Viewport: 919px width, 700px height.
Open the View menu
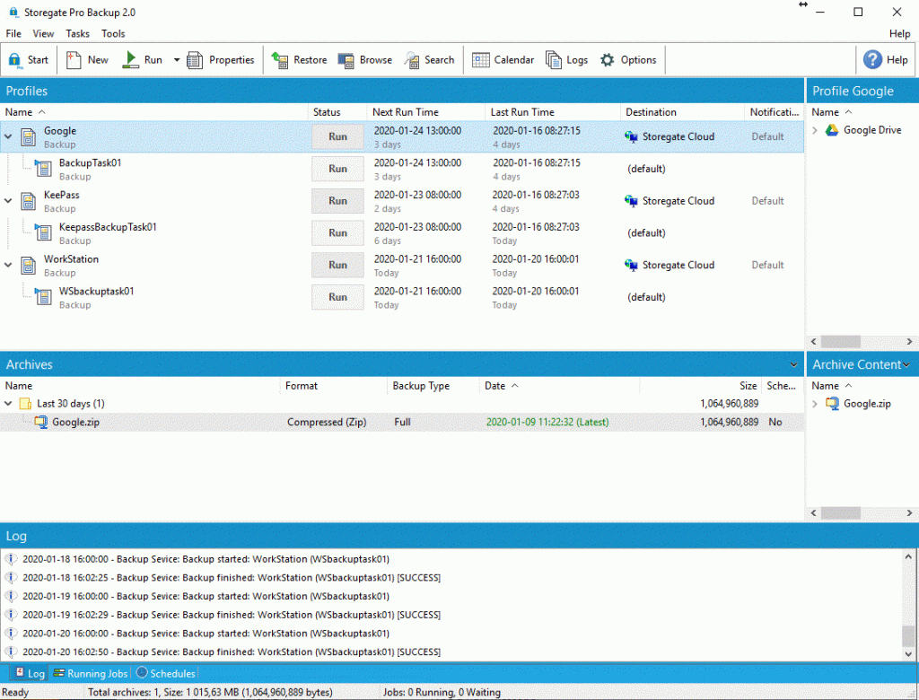43,33
